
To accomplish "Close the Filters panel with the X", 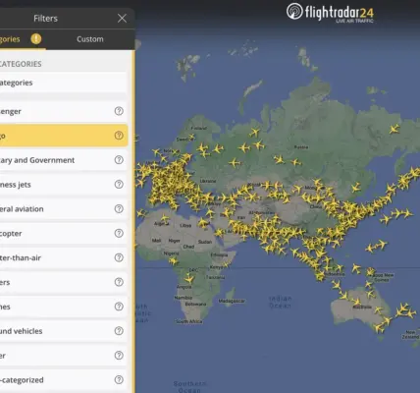I will [x=122, y=18].
